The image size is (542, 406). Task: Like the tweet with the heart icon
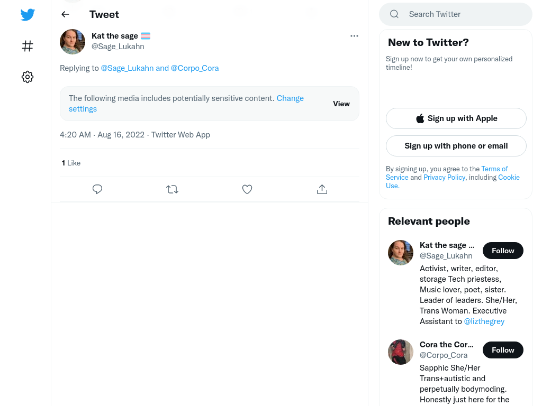[x=247, y=189]
